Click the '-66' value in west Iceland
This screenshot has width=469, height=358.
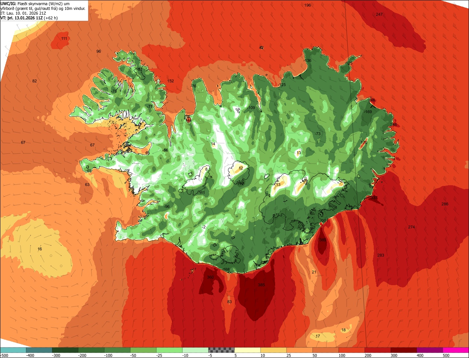tap(165, 150)
